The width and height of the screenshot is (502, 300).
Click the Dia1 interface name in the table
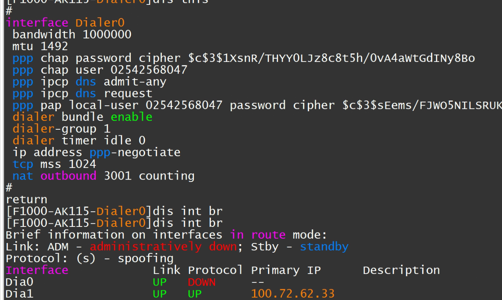pyautogui.click(x=19, y=294)
